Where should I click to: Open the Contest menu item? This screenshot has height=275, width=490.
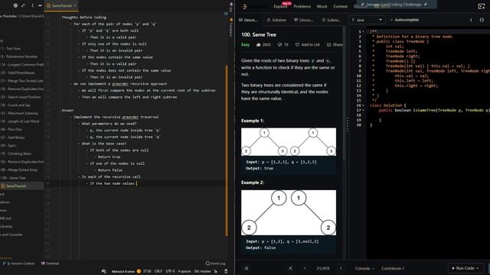point(340,7)
